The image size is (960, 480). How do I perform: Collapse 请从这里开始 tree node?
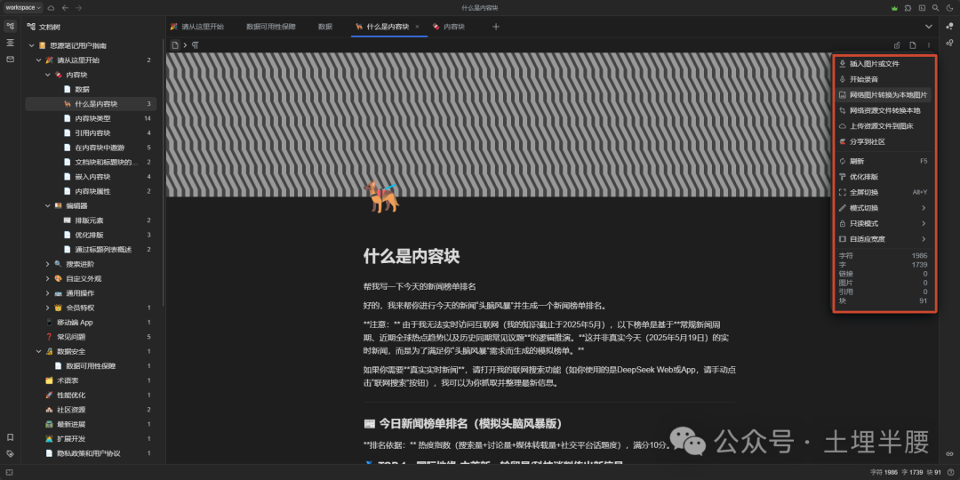(38, 60)
